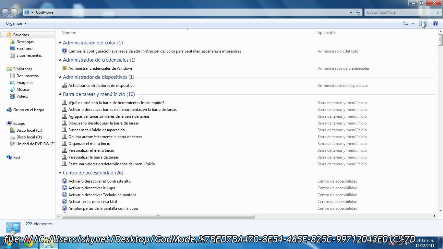
Task: Click the Grupo en el hogar icon
Action: pyautogui.click(x=9, y=110)
